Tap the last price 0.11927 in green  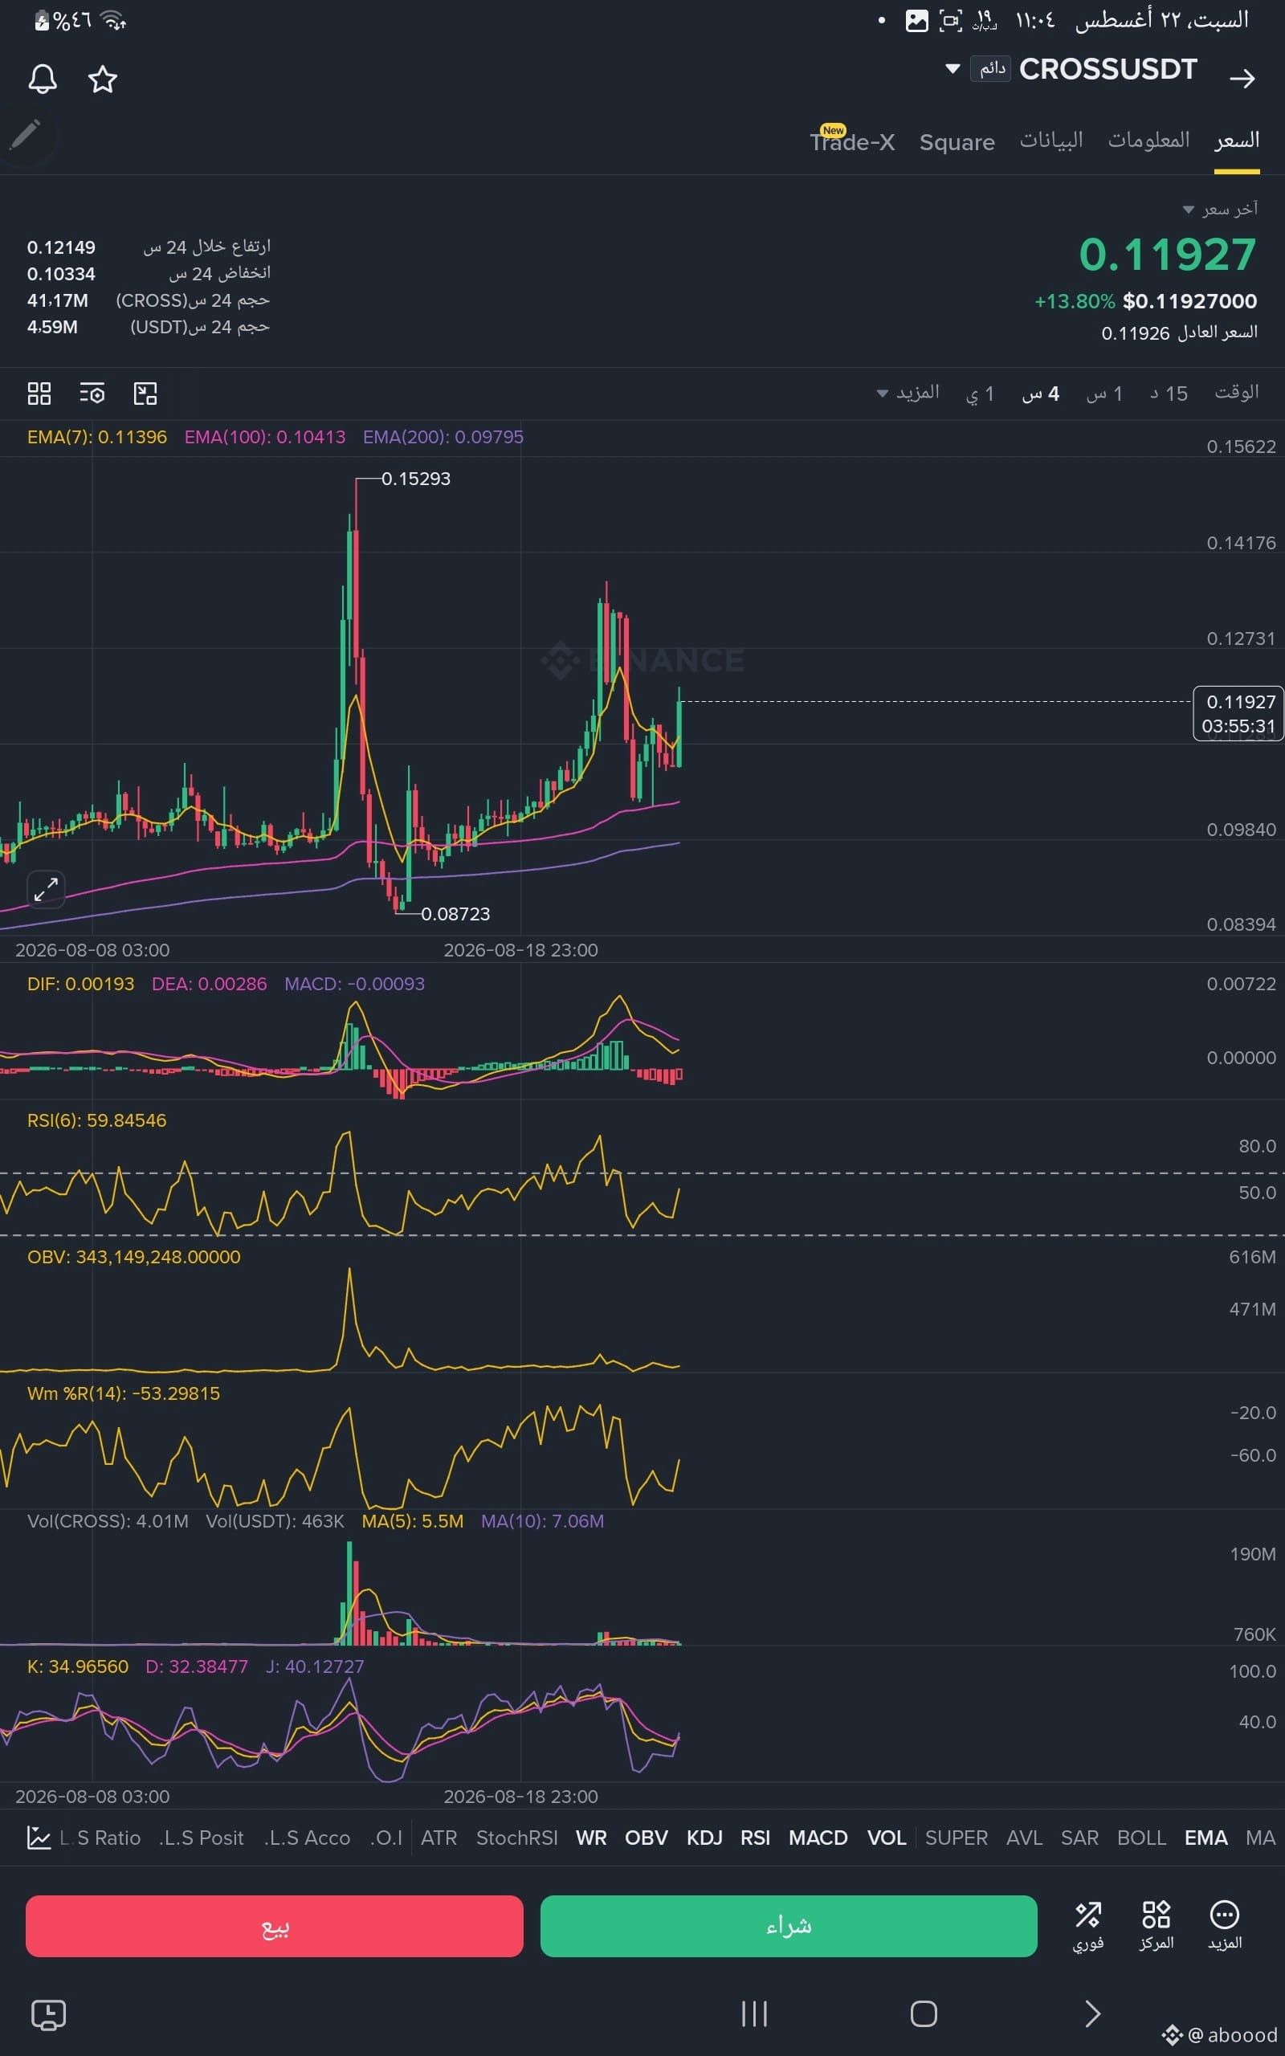coord(1167,255)
